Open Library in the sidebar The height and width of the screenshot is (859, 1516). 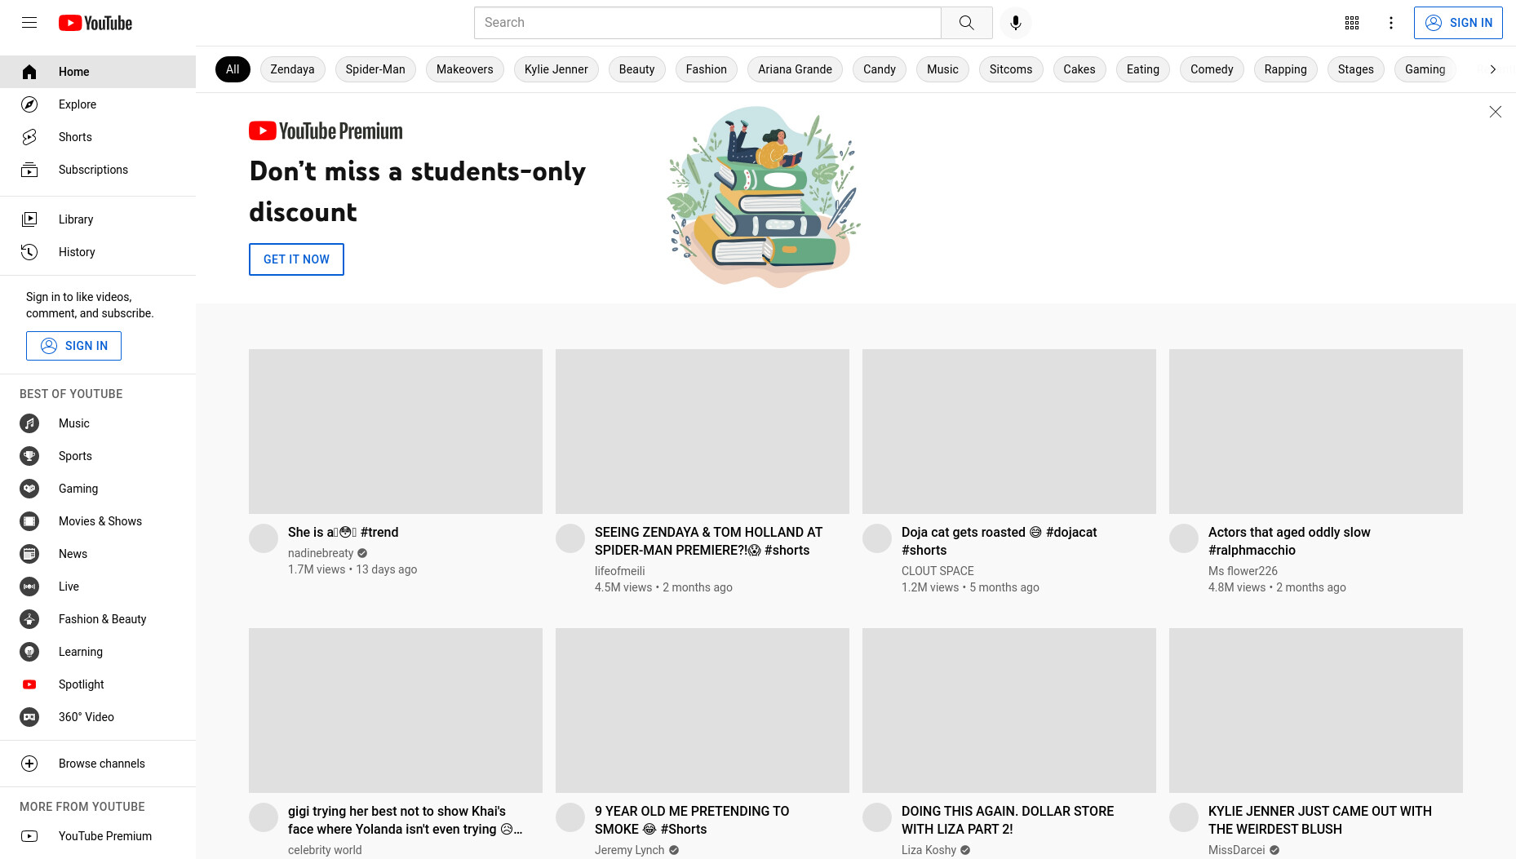click(x=98, y=219)
